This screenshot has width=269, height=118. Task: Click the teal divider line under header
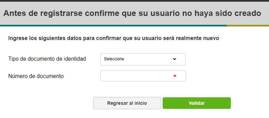(113, 26)
